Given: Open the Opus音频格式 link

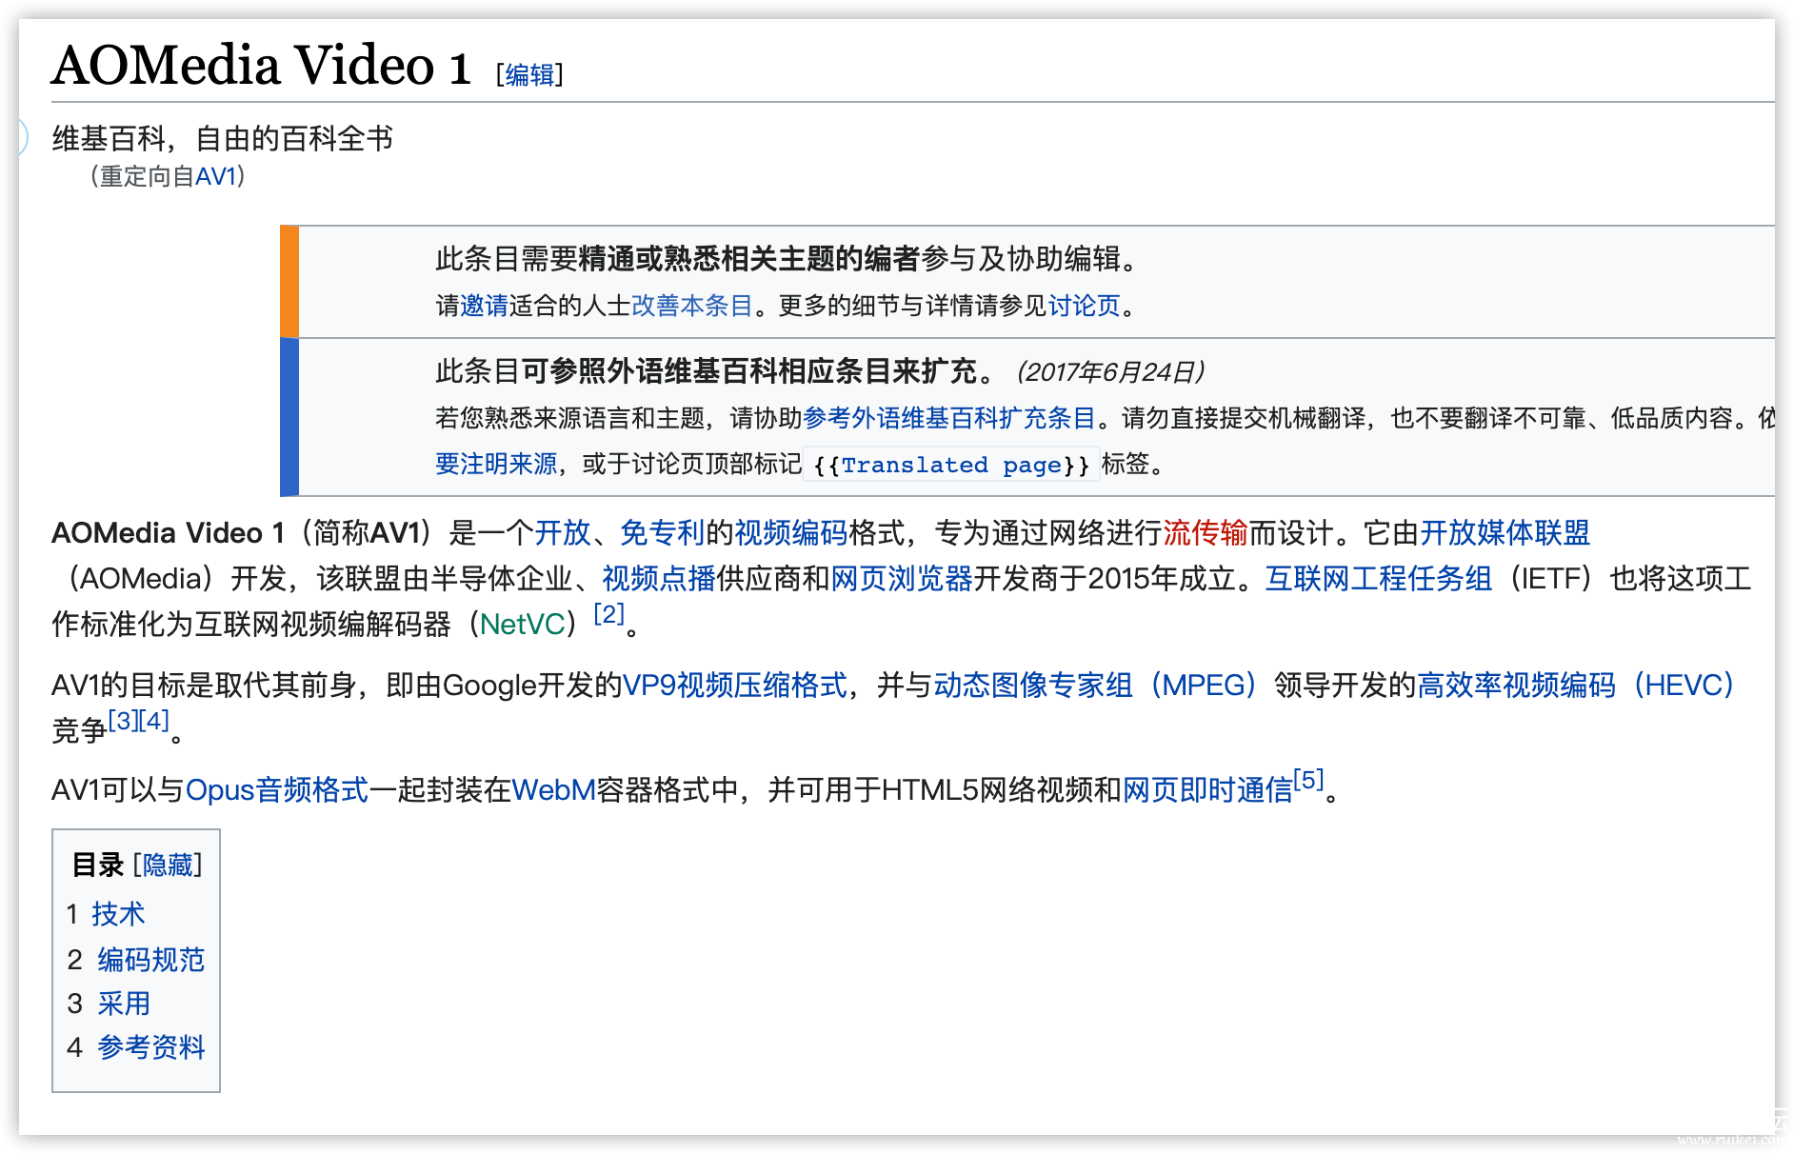Looking at the screenshot, I should point(277,789).
